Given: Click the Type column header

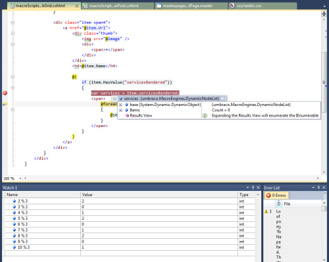Looking at the screenshot, I should click(246, 195).
